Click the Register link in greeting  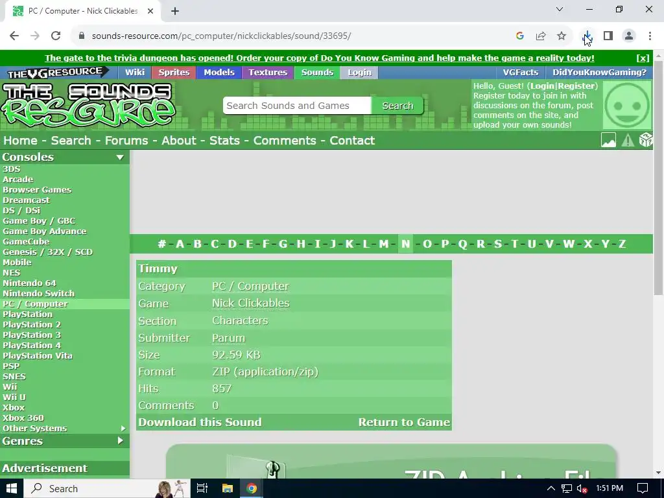(x=576, y=86)
